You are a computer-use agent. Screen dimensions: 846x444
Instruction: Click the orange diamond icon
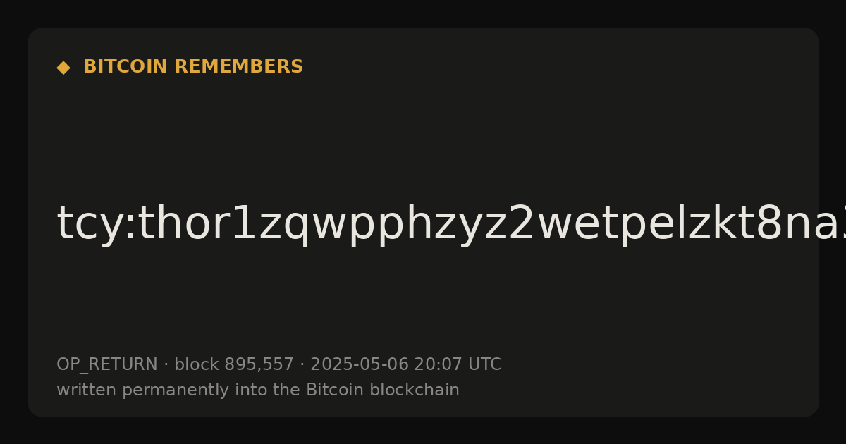click(x=63, y=68)
